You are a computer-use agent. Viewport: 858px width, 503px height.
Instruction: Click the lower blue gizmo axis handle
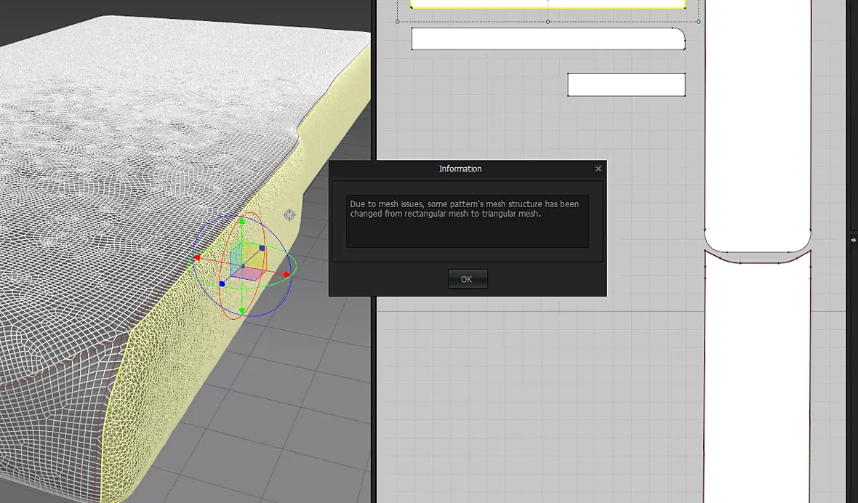pyautogui.click(x=222, y=283)
